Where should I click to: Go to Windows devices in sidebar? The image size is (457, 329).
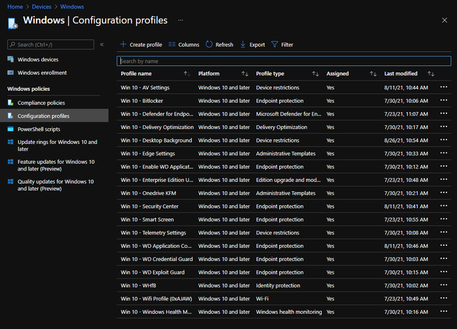pos(38,59)
